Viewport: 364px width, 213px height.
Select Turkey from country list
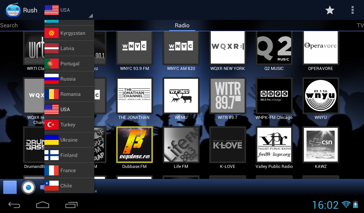tap(69, 125)
